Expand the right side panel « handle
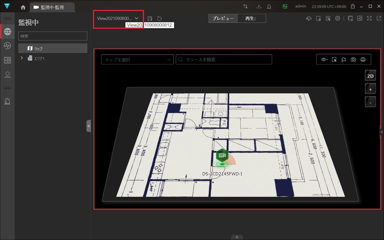The image size is (384, 240). 381,132
